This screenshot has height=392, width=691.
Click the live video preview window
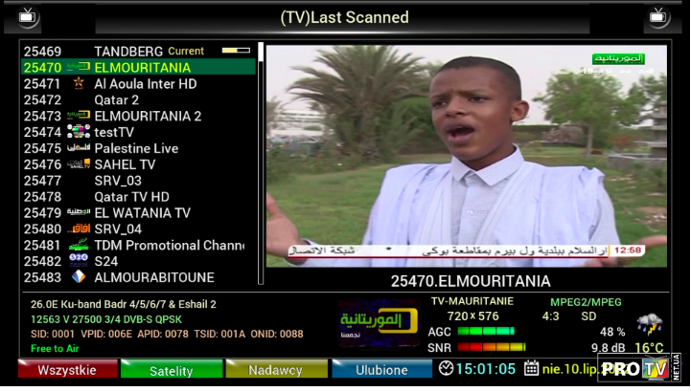(466, 156)
